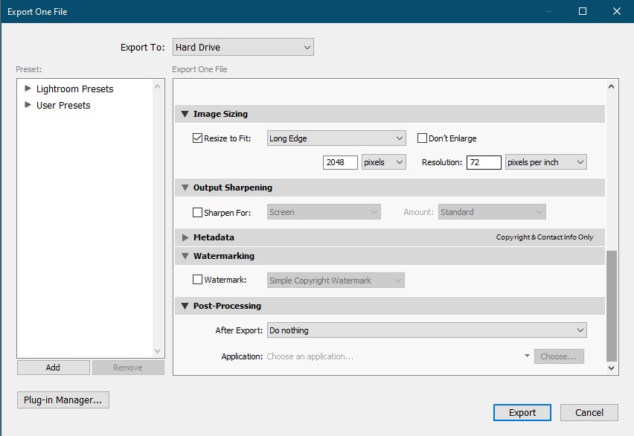Expand User Presets in preset list
The width and height of the screenshot is (634, 436).
pyautogui.click(x=28, y=105)
